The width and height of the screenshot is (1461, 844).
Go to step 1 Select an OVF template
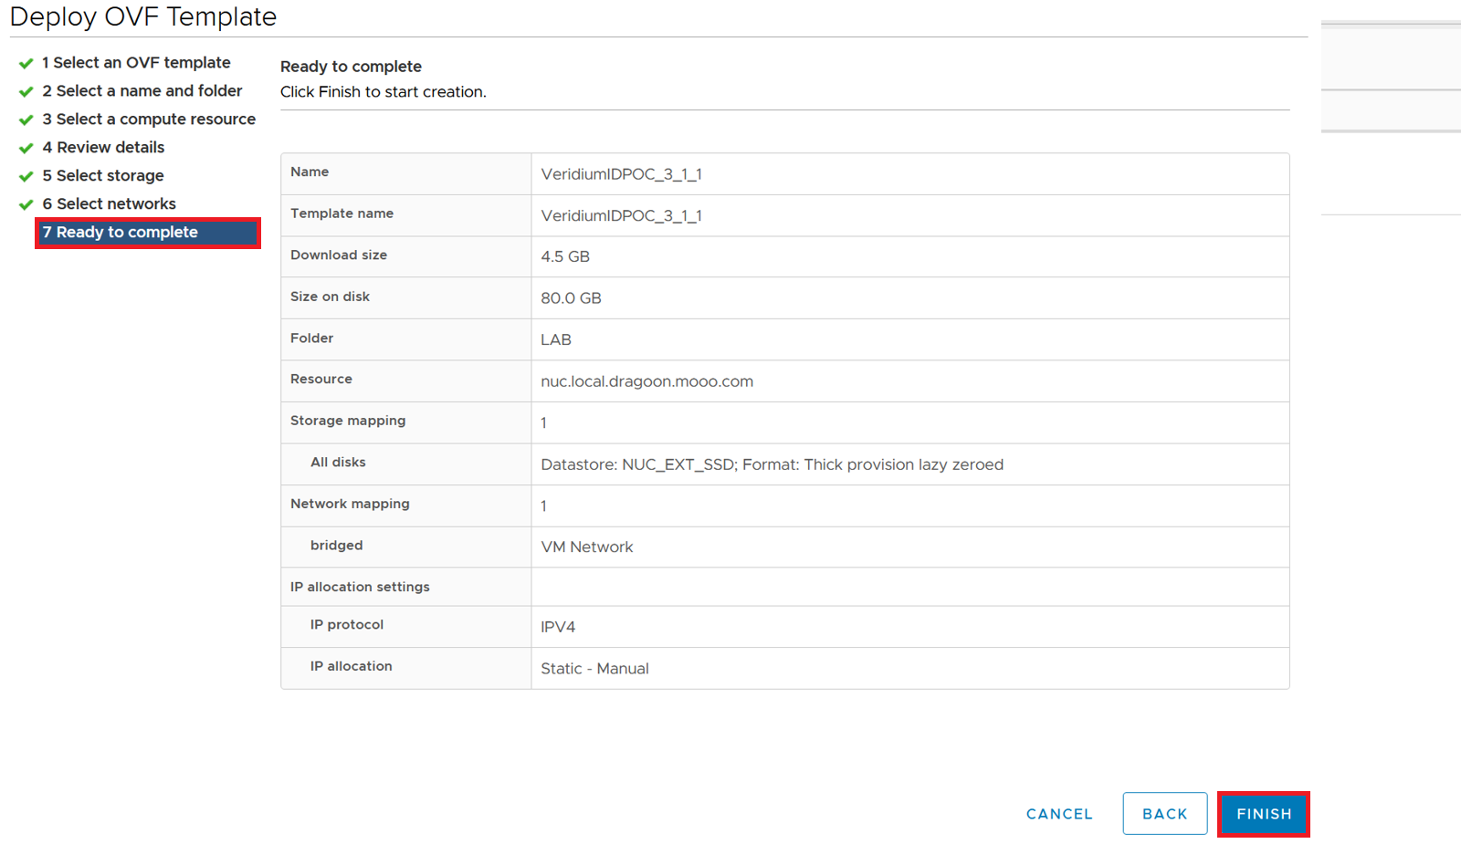tap(136, 63)
